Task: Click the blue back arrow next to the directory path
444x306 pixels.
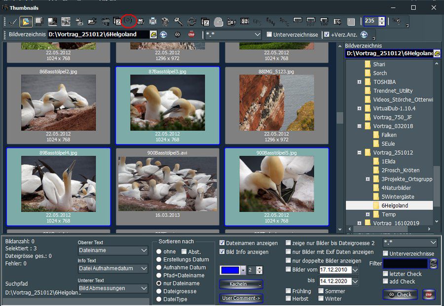Action: [164, 34]
